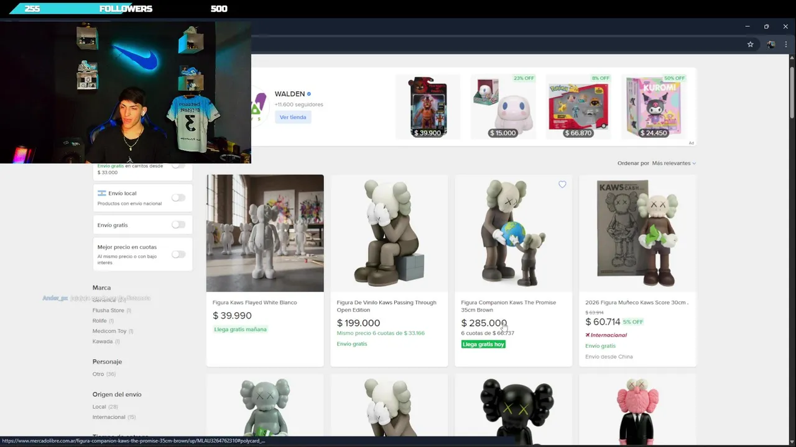Open Kaws Passing Through figure image
The image size is (796, 447).
[x=389, y=233]
